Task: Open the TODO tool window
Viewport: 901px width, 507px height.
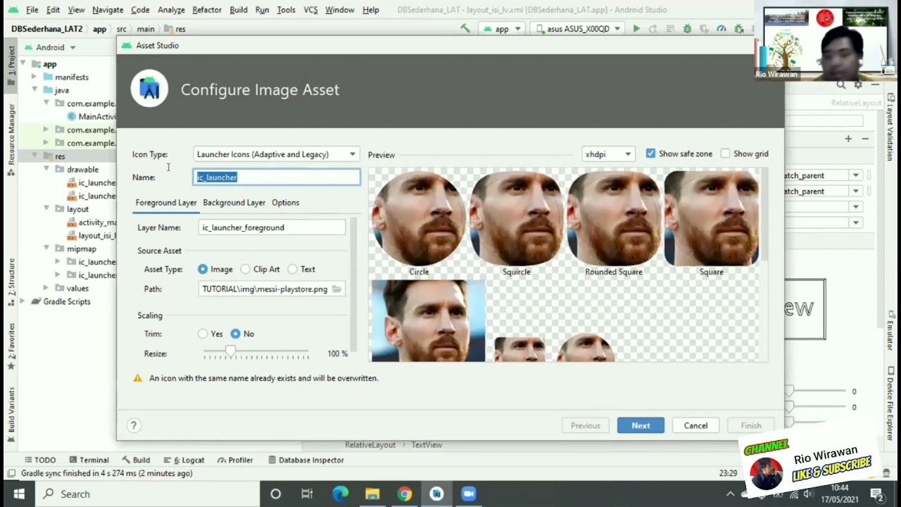Action: pyautogui.click(x=39, y=460)
